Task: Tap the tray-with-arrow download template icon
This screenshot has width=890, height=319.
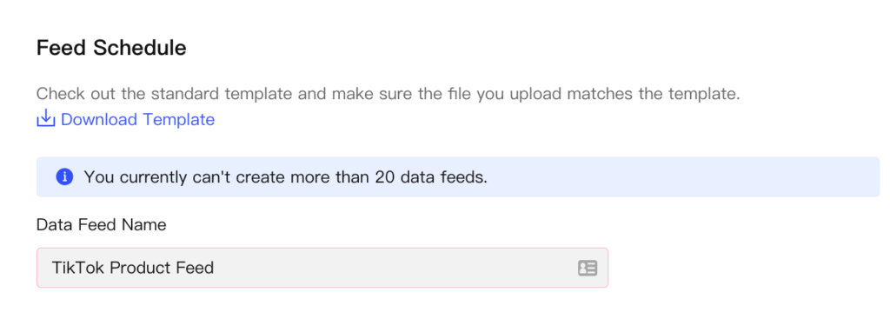Action: coord(45,119)
